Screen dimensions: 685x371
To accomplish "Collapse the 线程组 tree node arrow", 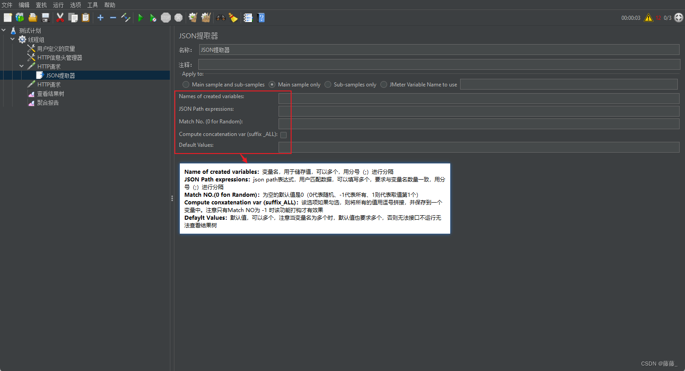I will 13,39.
